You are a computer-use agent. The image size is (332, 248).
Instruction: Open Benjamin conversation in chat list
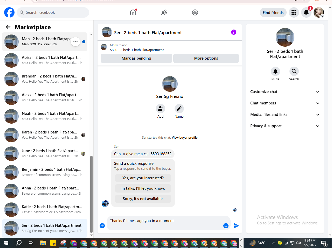[45, 172]
